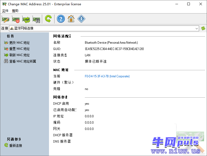Minimize the Change MAC Address window
The image size is (207, 156).
click(x=177, y=4)
